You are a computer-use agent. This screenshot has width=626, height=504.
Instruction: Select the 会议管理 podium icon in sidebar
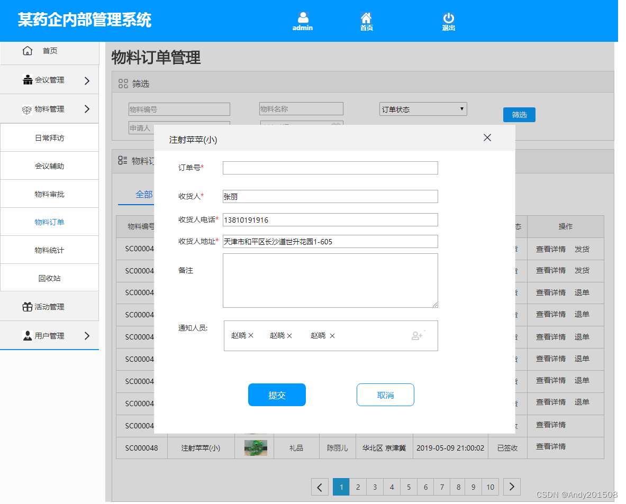point(27,80)
